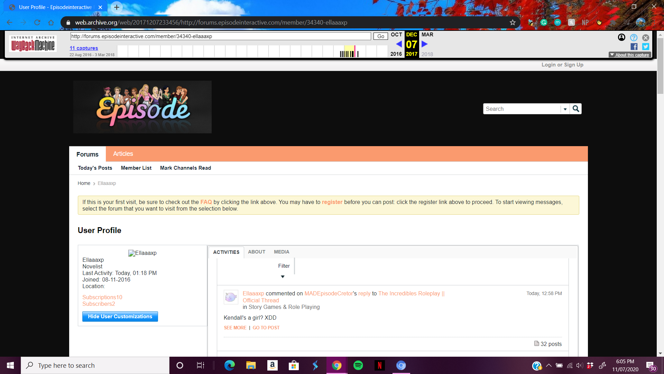664x374 pixels.
Task: Select the ABOUT profile tab
Action: point(257,252)
